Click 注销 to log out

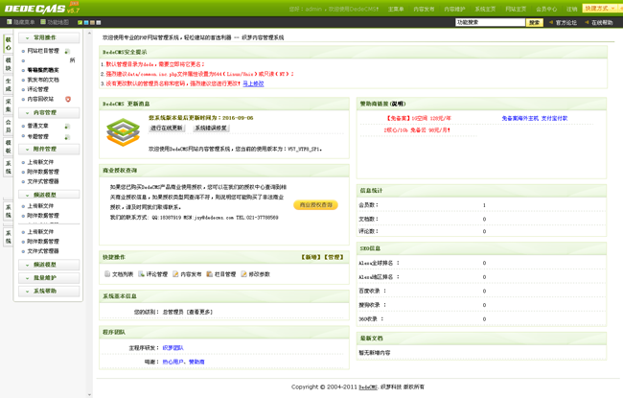click(x=572, y=9)
